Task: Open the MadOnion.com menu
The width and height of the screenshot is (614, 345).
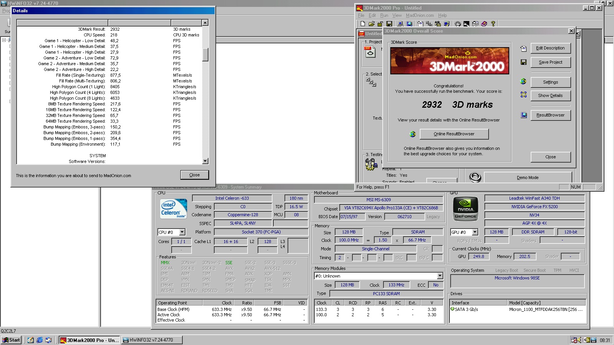Action: tap(420, 15)
